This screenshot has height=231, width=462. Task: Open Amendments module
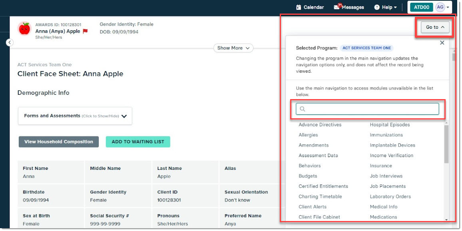[313, 145]
